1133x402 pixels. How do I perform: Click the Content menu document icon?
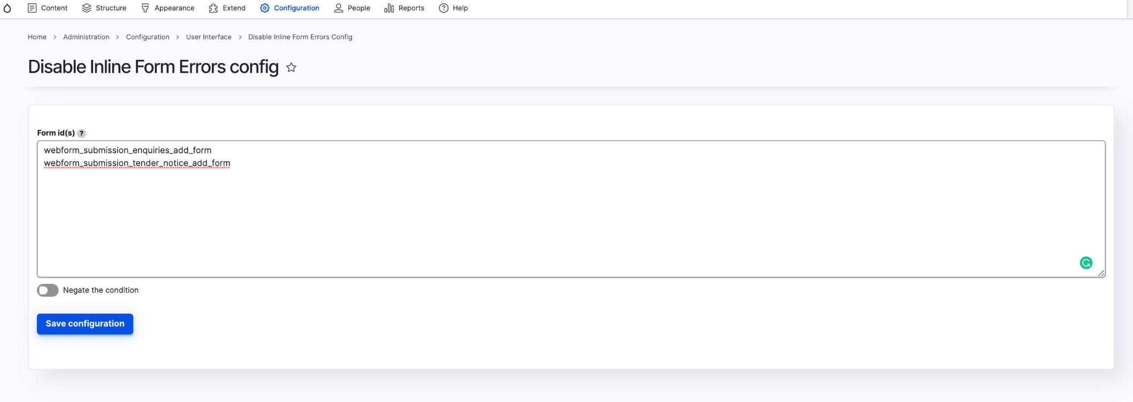point(32,8)
